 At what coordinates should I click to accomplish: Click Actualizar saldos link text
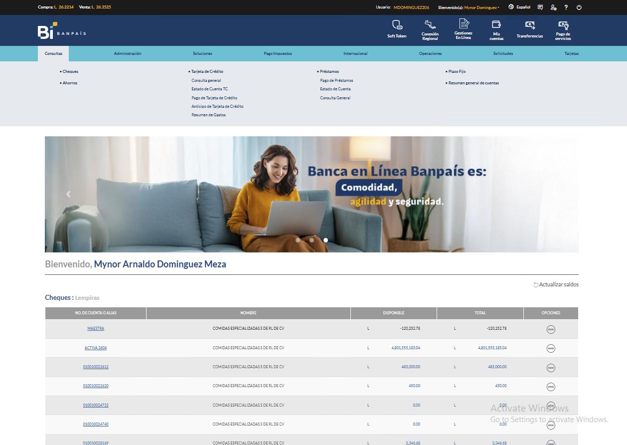tap(559, 284)
